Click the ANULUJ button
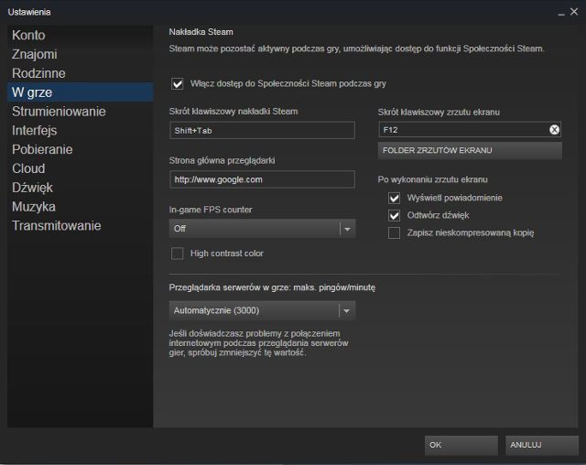Viewport: 586px width, 465px height. click(x=542, y=445)
